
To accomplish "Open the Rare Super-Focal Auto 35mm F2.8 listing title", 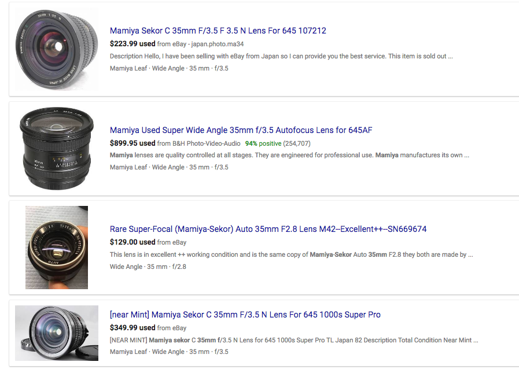I will click(268, 229).
